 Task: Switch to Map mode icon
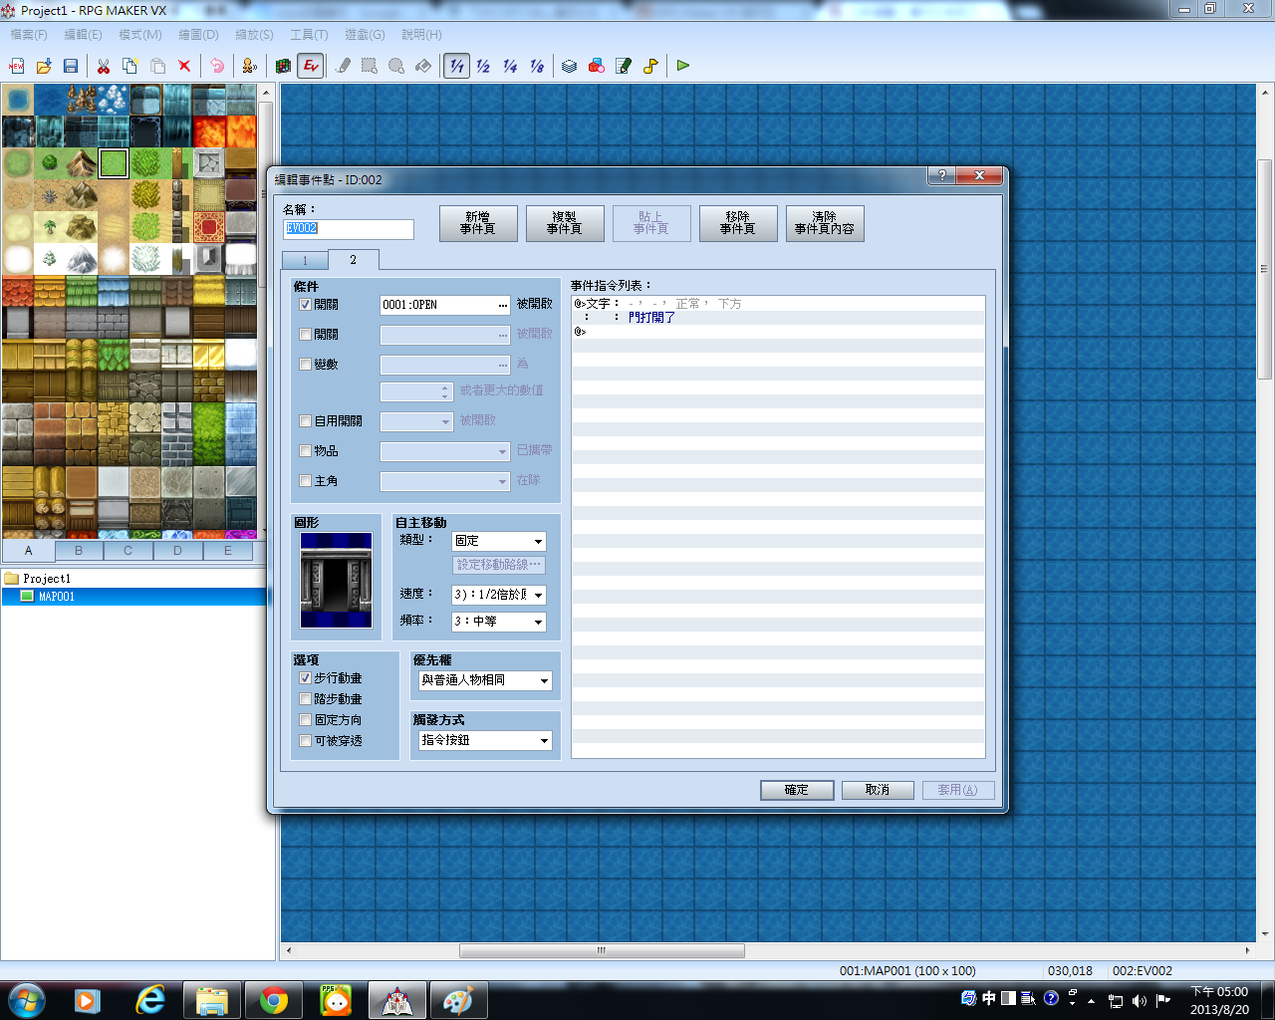point(284,66)
